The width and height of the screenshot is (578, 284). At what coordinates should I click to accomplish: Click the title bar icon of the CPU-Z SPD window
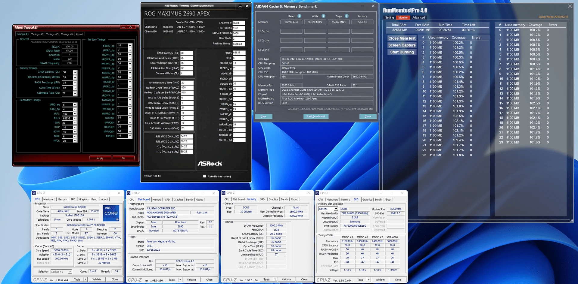coord(317,193)
